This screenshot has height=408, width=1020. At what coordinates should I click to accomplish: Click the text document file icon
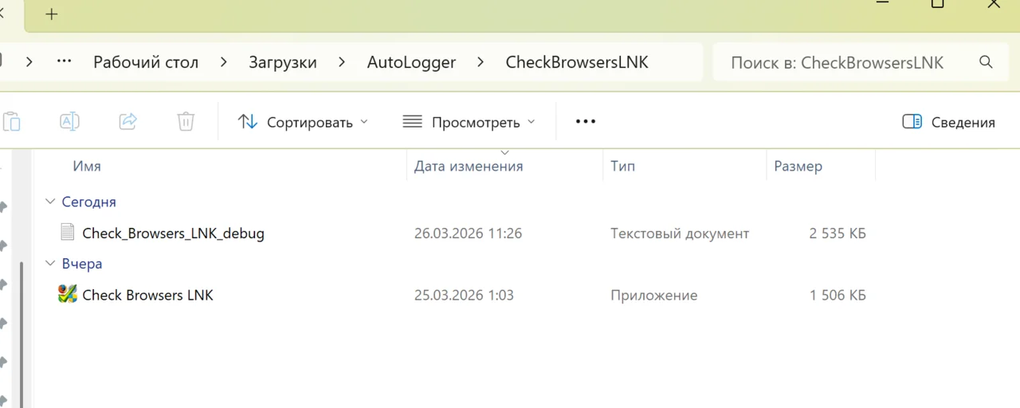pyautogui.click(x=68, y=233)
